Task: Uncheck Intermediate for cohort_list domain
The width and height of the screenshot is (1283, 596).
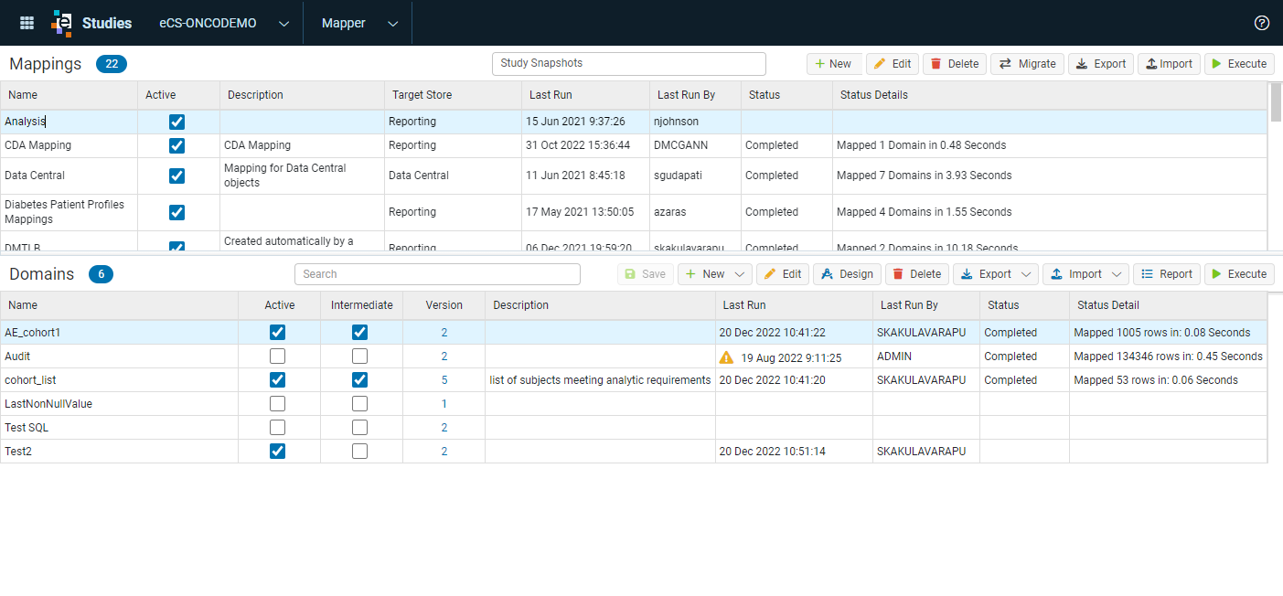Action: click(360, 380)
